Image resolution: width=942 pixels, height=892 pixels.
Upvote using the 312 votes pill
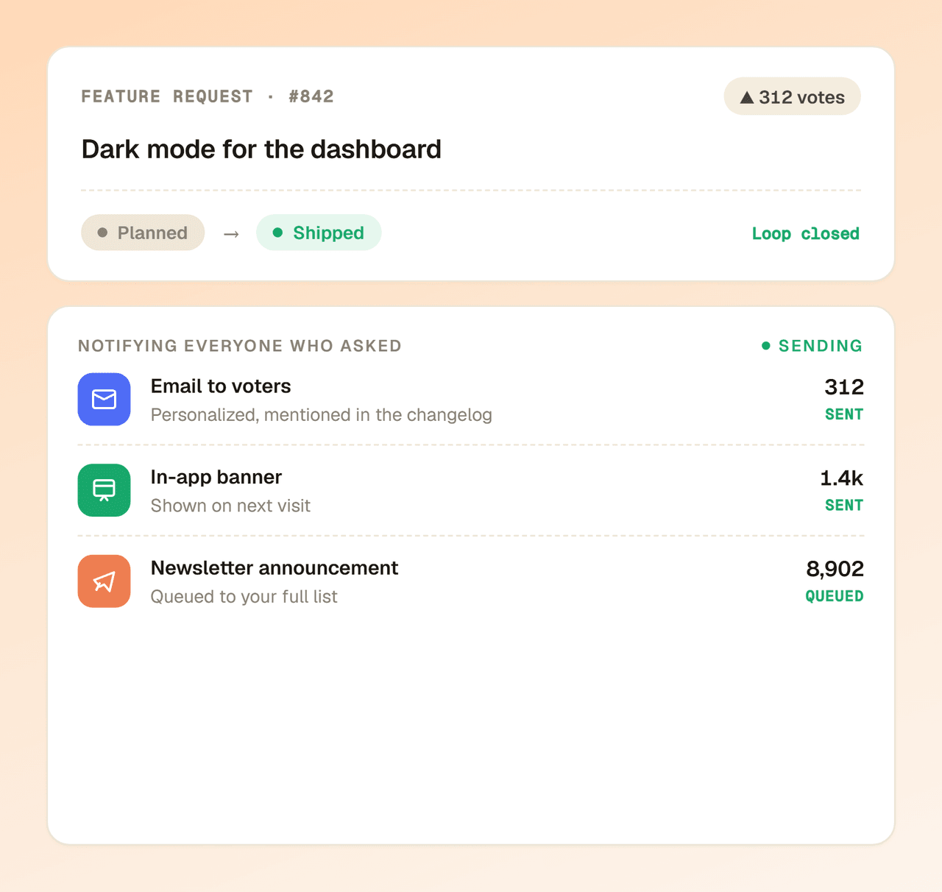pyautogui.click(x=792, y=96)
